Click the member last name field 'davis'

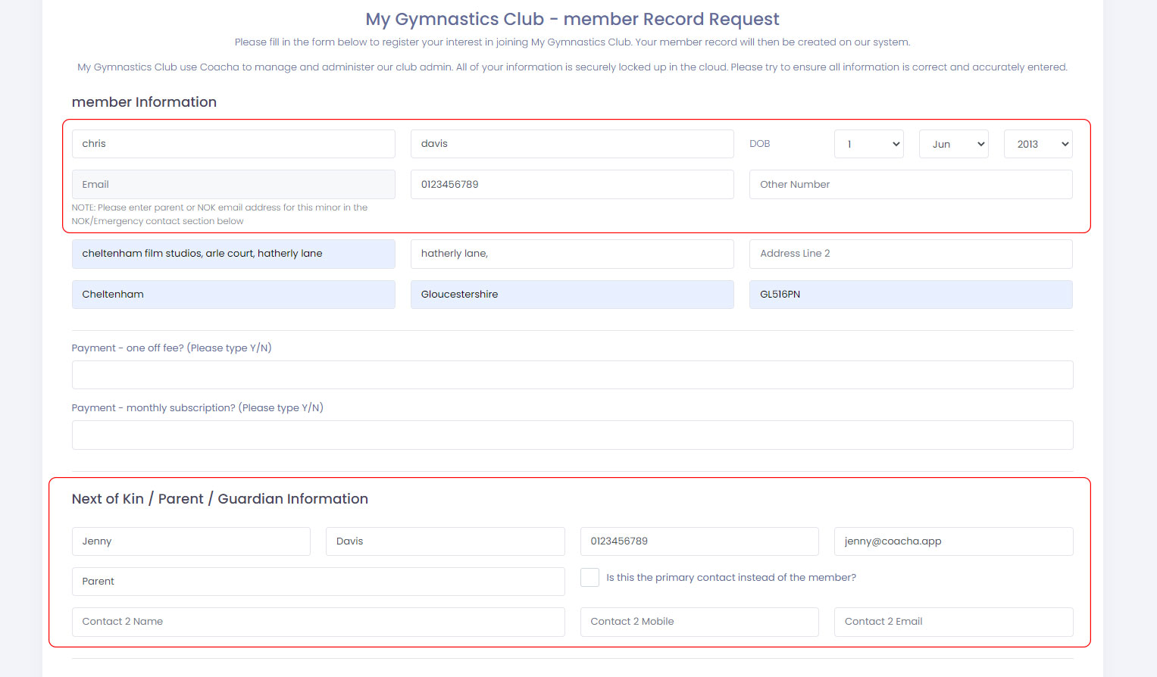[572, 144]
